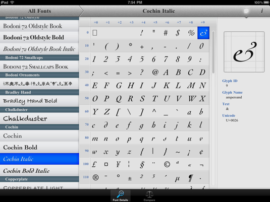Choose Chalkduster from the font list
Viewport: 270px width, 202px height.
coord(39,118)
